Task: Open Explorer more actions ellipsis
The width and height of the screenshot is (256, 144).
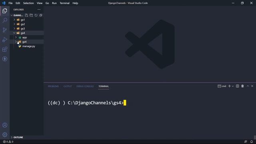Action: coord(39,10)
